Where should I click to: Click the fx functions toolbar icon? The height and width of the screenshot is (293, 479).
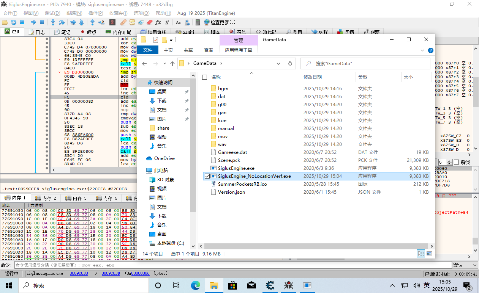[158, 22]
